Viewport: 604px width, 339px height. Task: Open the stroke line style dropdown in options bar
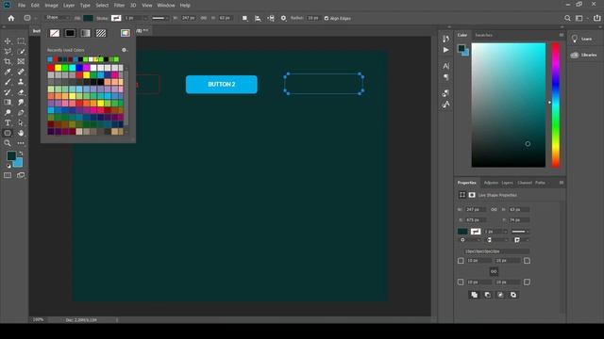(159, 18)
